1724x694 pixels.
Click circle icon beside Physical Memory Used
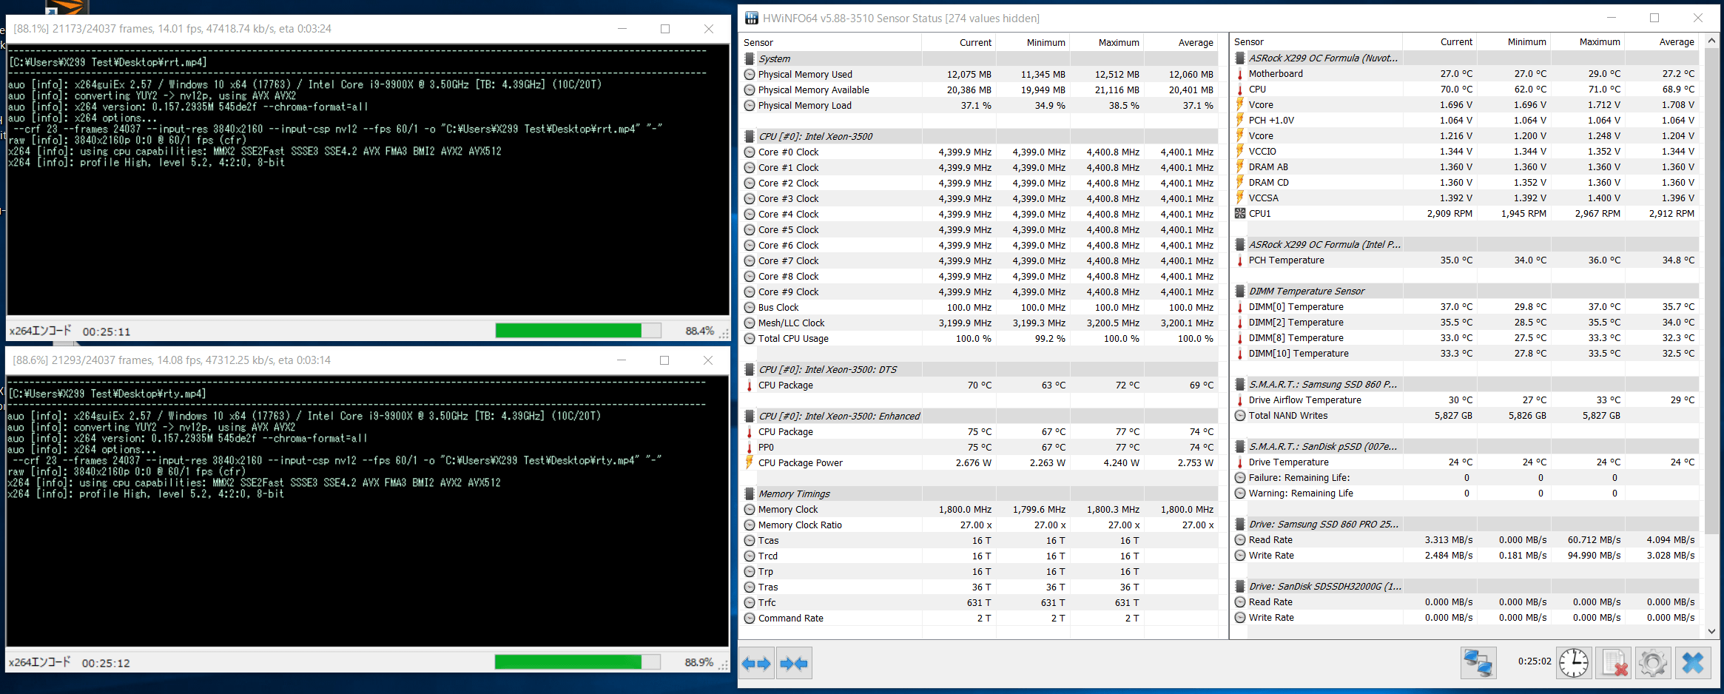[x=750, y=75]
